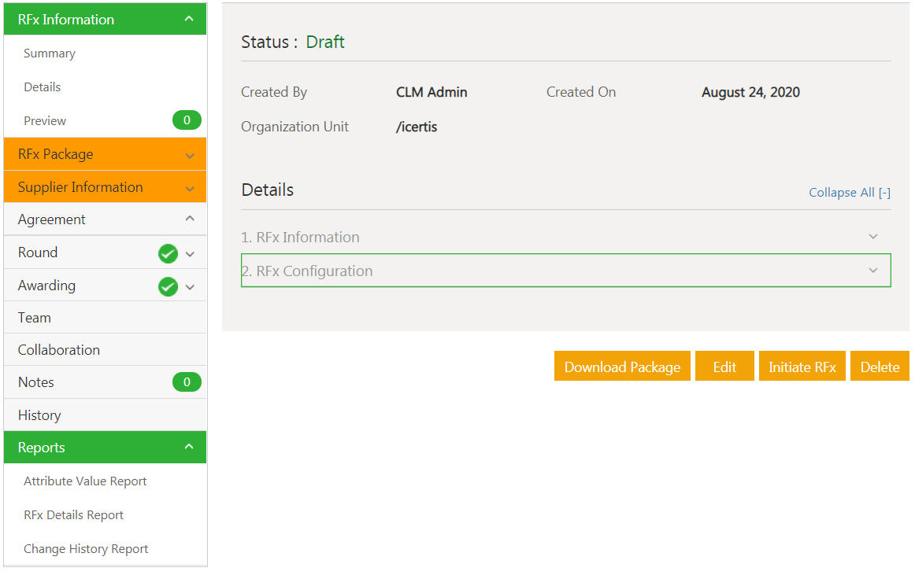
Task: Open the History sidebar item
Action: point(39,415)
